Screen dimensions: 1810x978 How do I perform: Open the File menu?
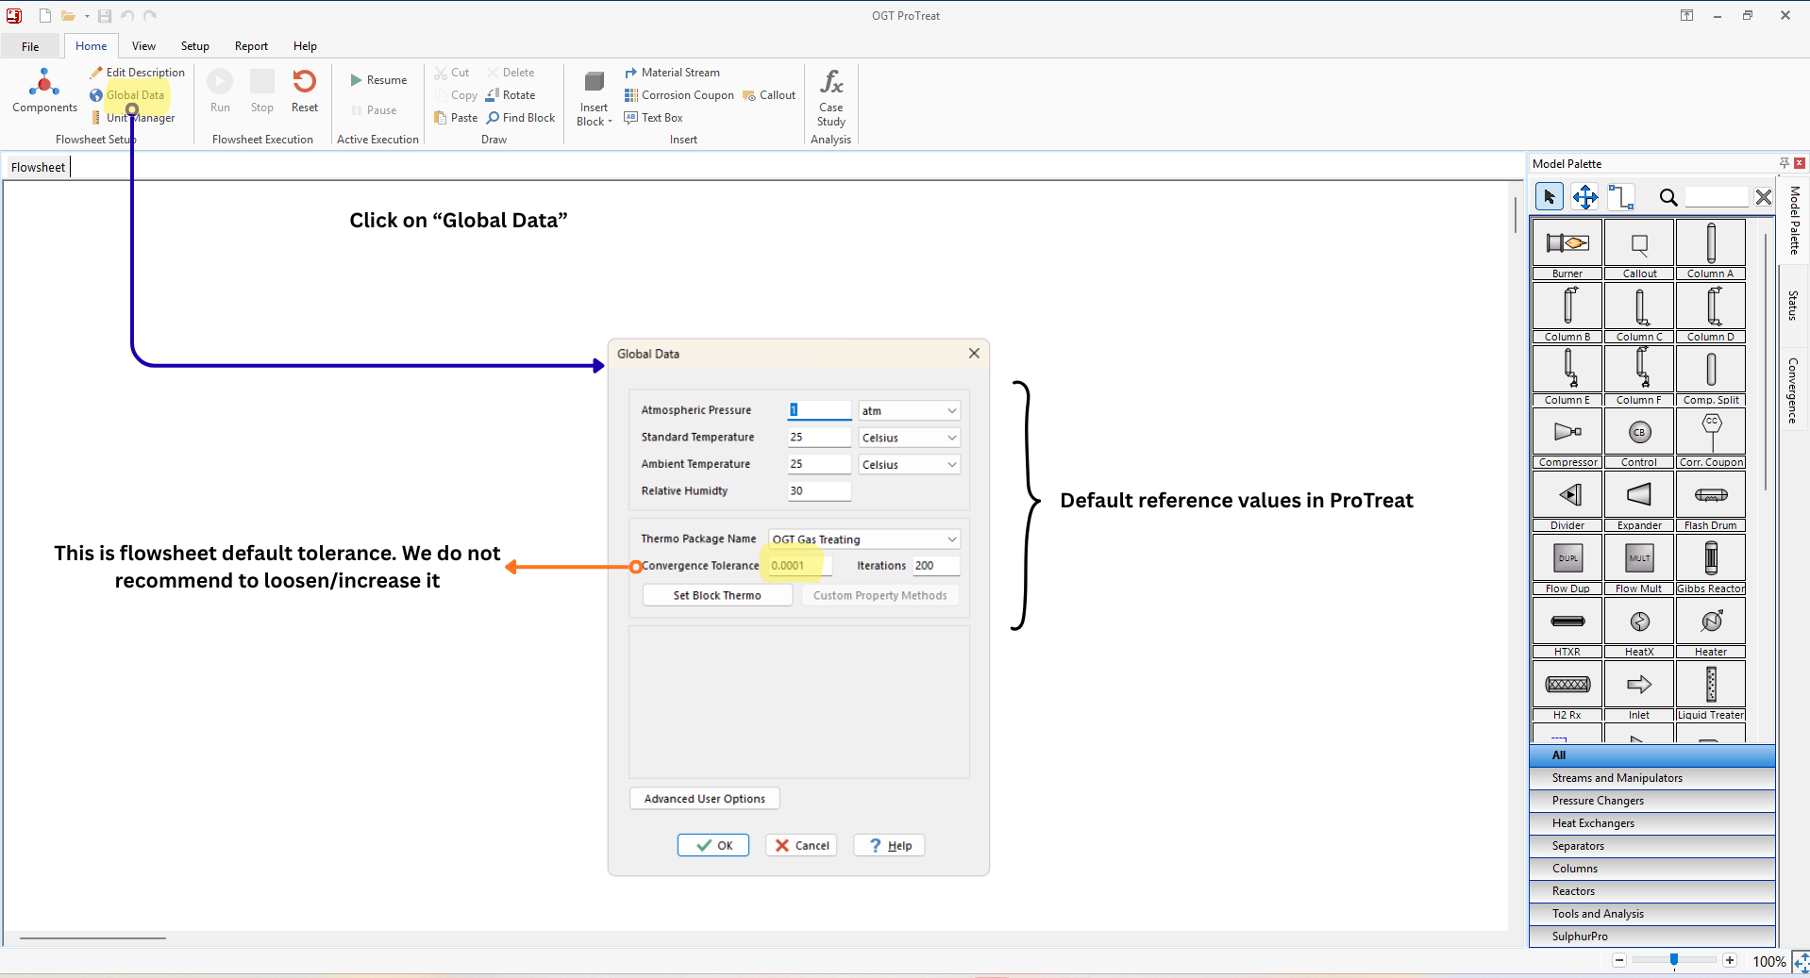[30, 46]
